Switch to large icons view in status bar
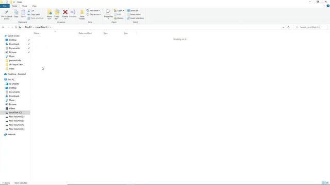Image resolution: width=330 pixels, height=185 pixels. pyautogui.click(x=327, y=183)
